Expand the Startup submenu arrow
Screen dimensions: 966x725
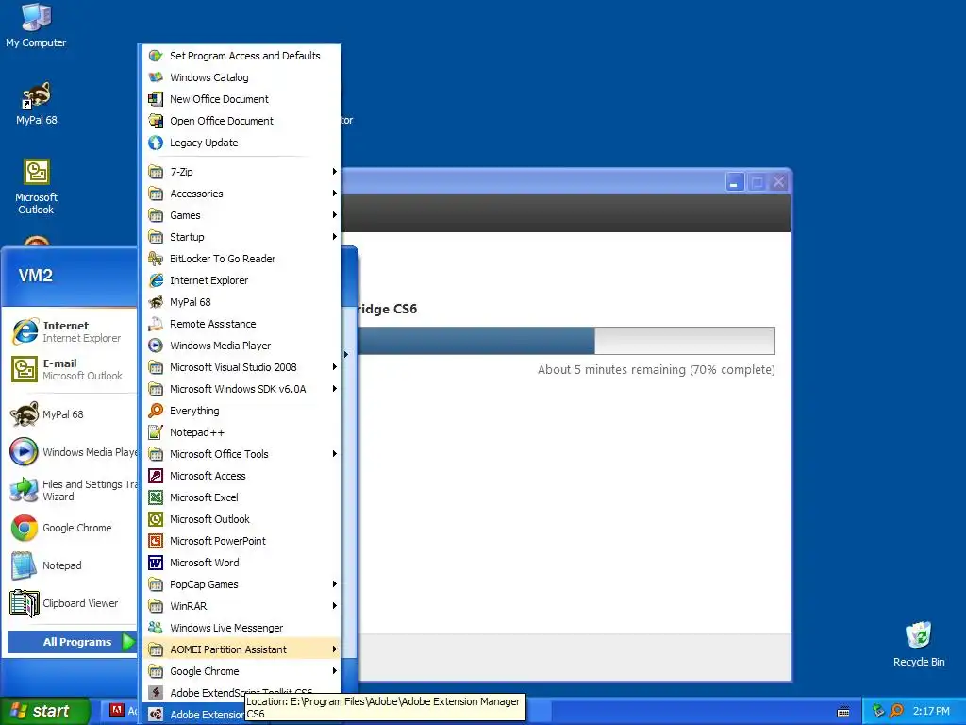335,237
